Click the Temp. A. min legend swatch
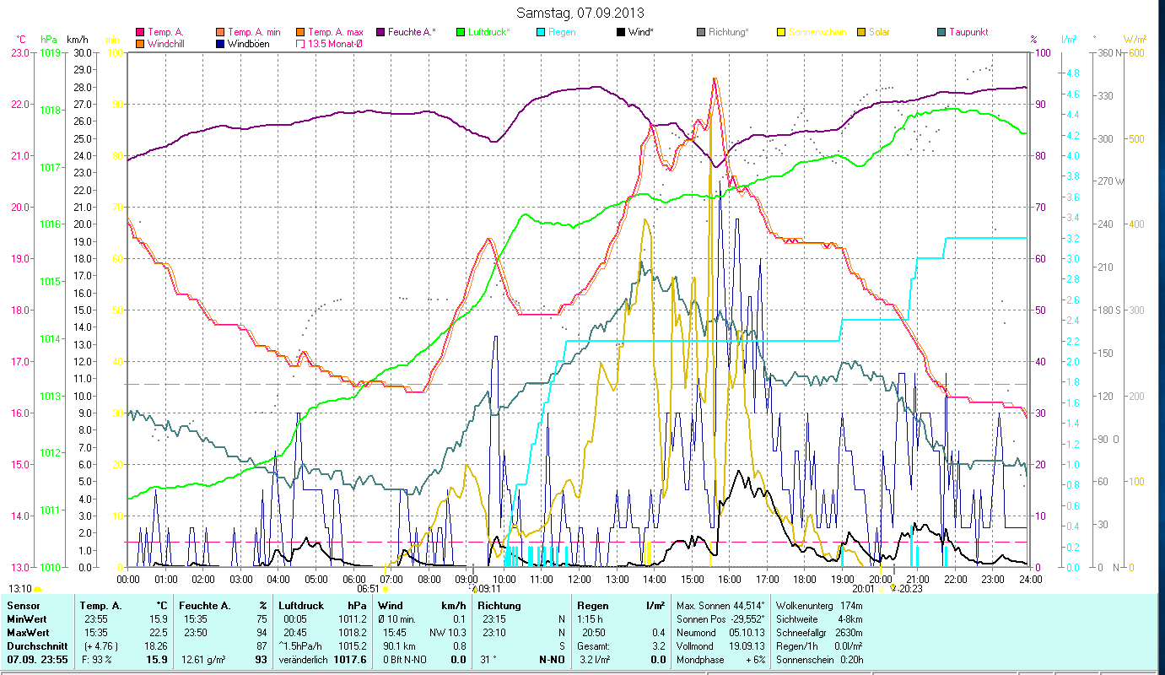 click(x=219, y=32)
